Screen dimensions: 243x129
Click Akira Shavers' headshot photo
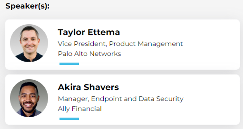[29, 98]
